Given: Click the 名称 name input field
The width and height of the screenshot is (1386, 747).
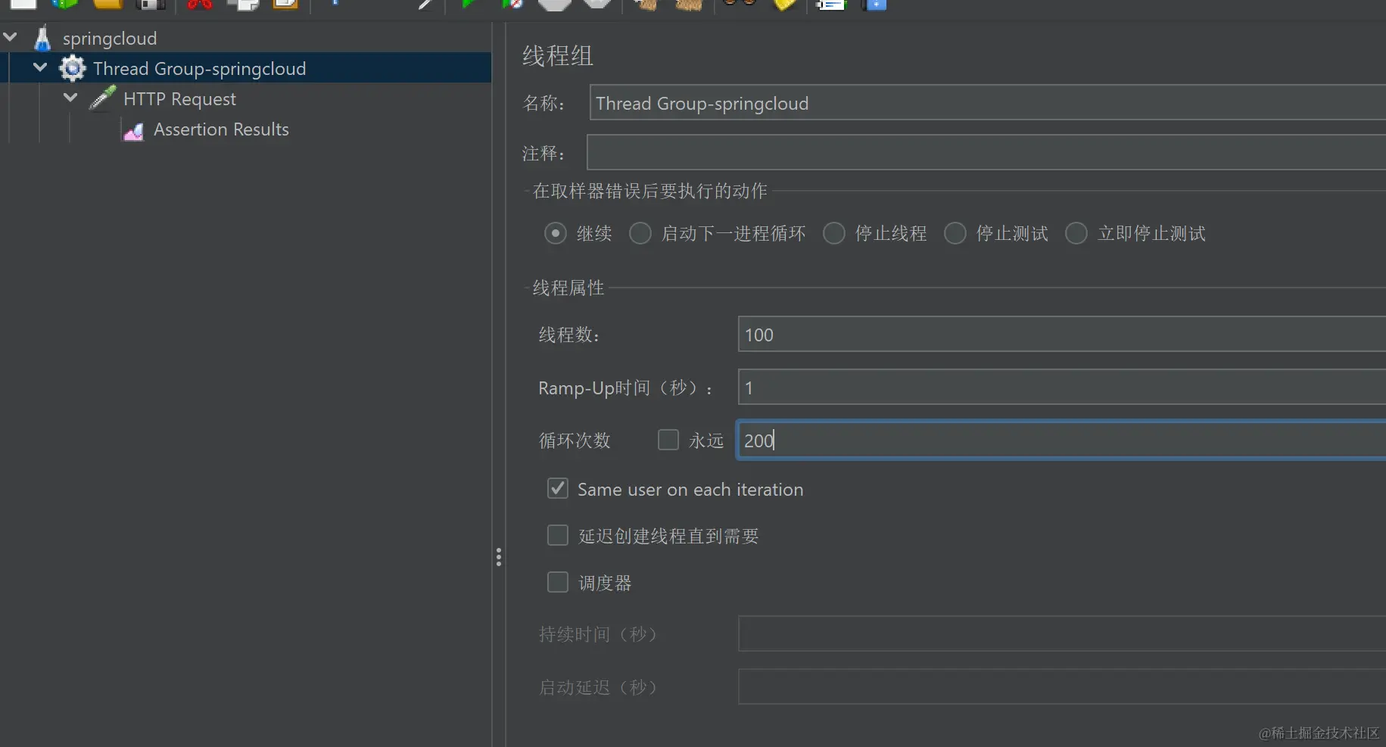Looking at the screenshot, I should (x=988, y=102).
